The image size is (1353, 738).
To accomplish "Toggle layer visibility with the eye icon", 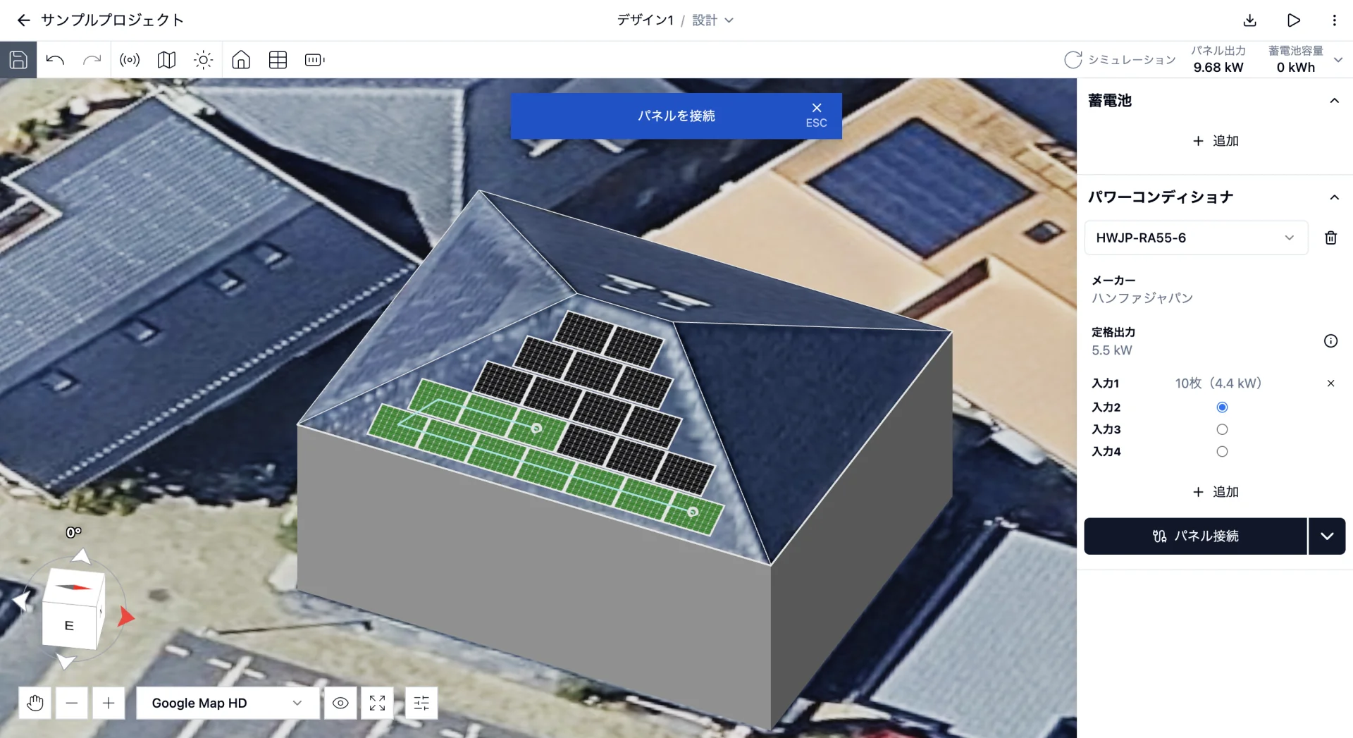I will click(x=340, y=703).
